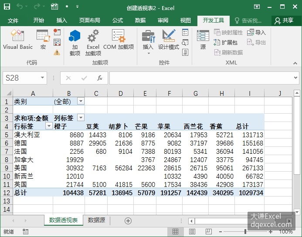Open the Name Box dropdown

coord(42,78)
